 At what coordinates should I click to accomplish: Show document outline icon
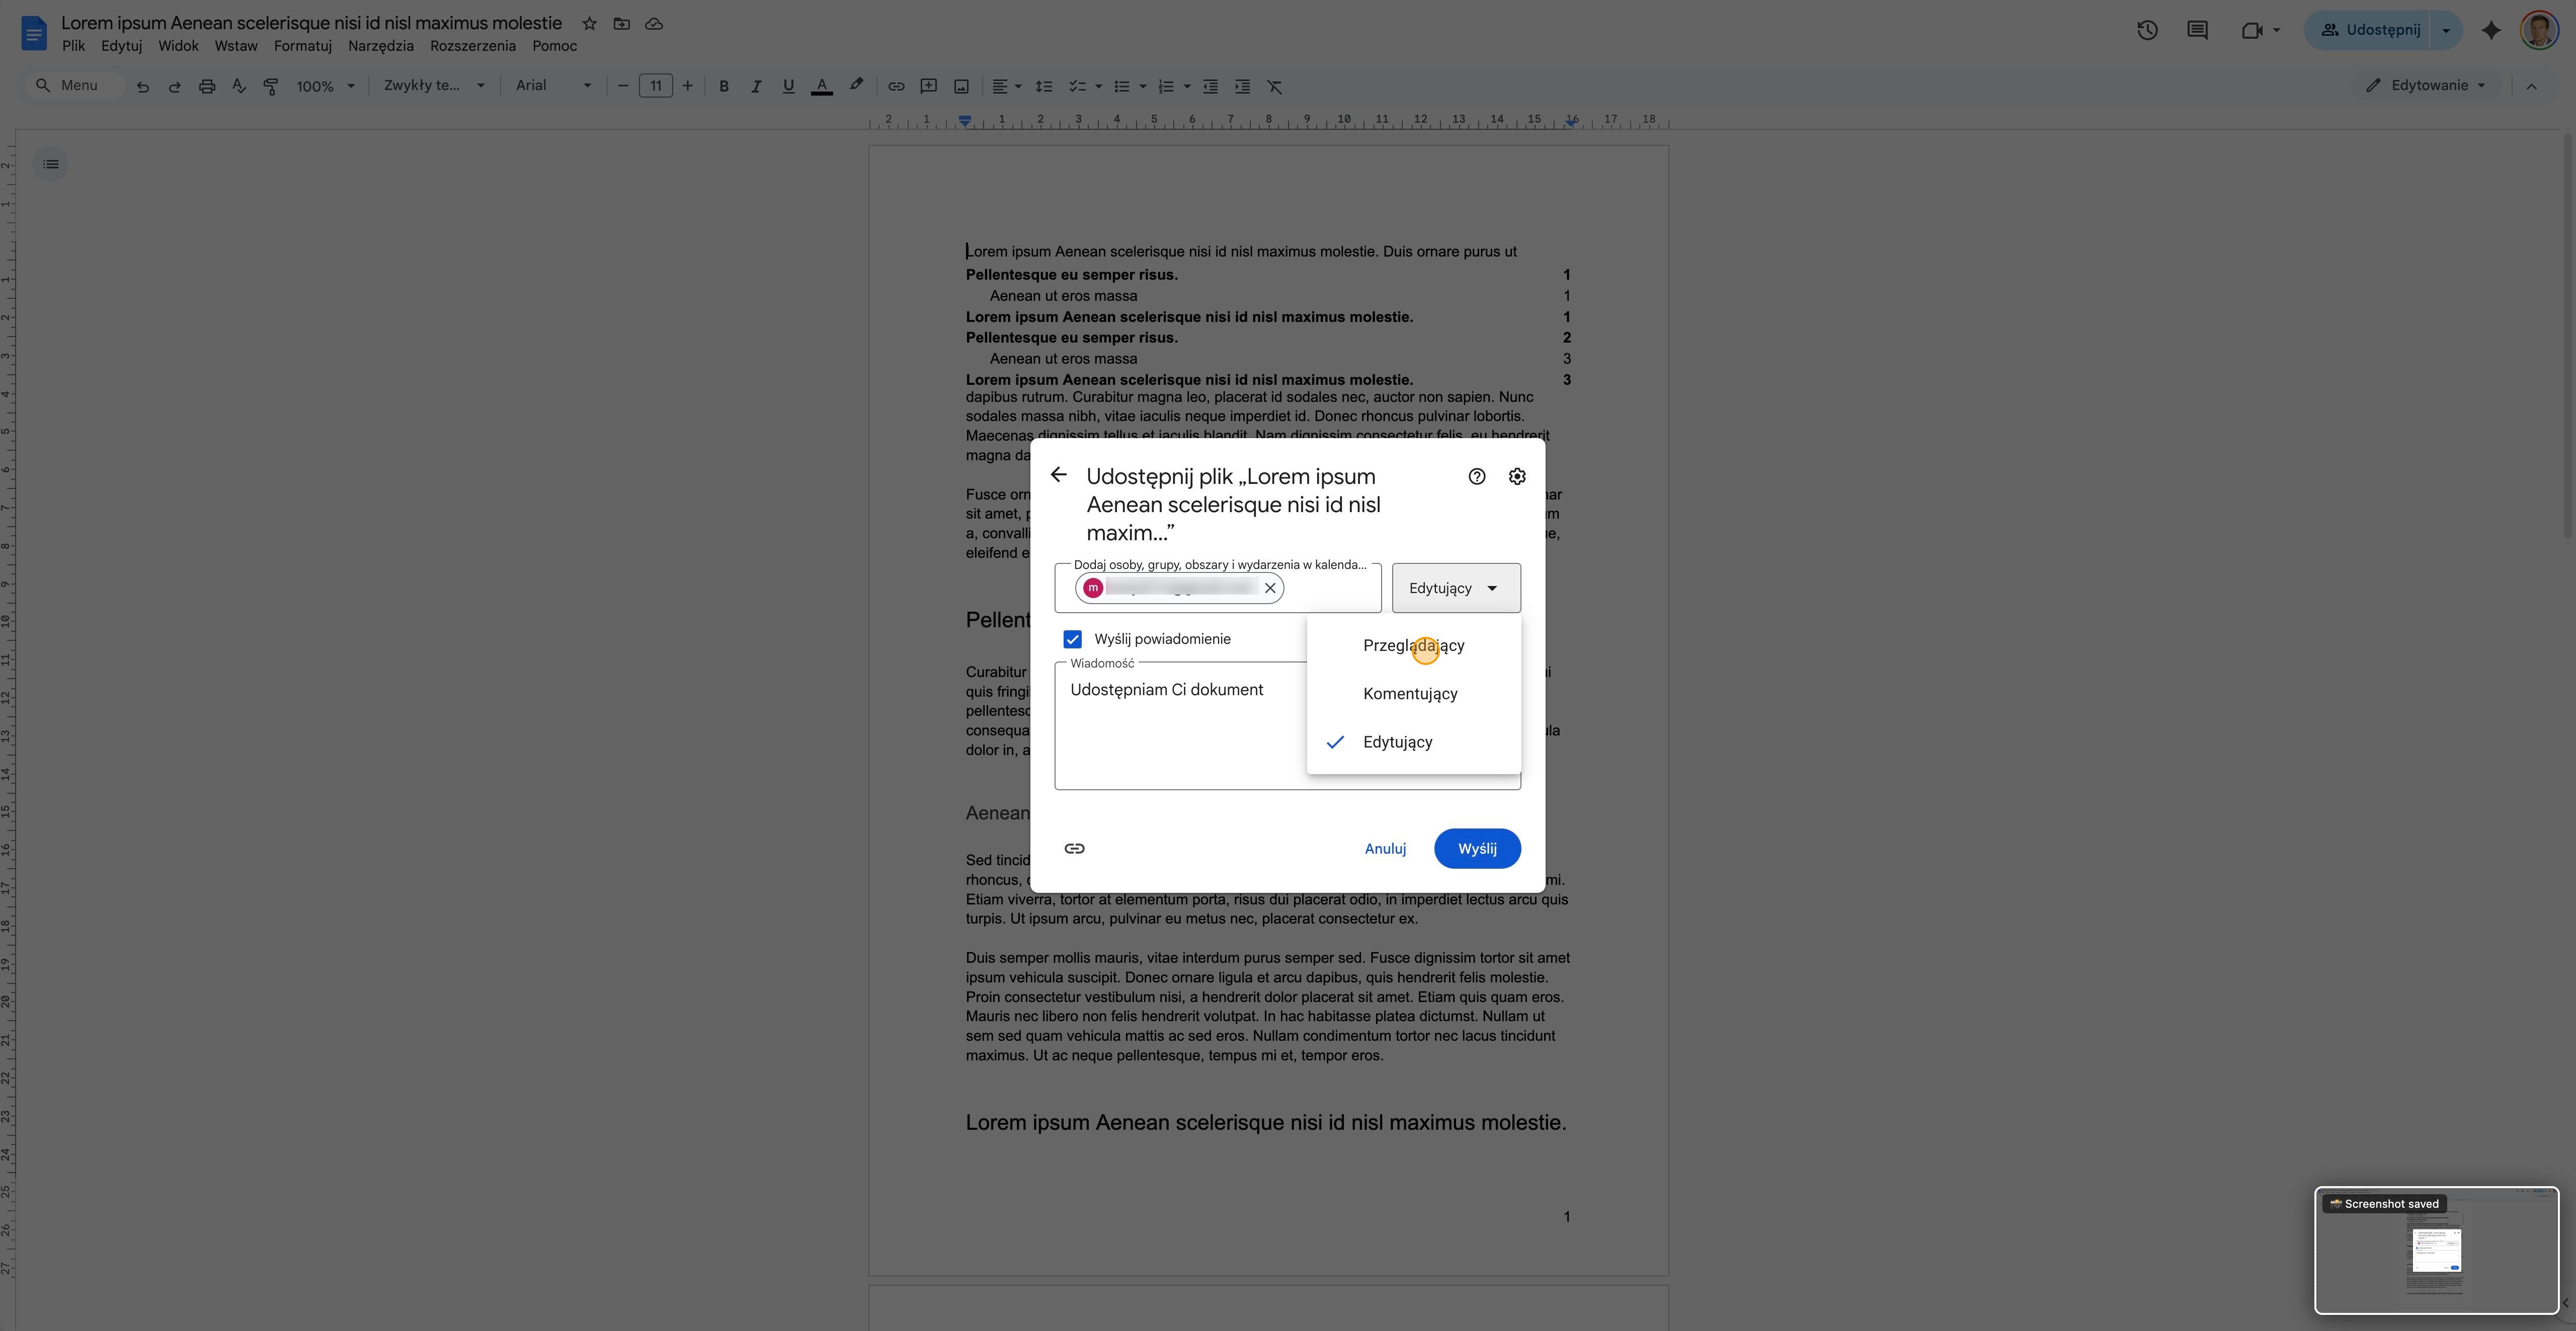click(51, 164)
